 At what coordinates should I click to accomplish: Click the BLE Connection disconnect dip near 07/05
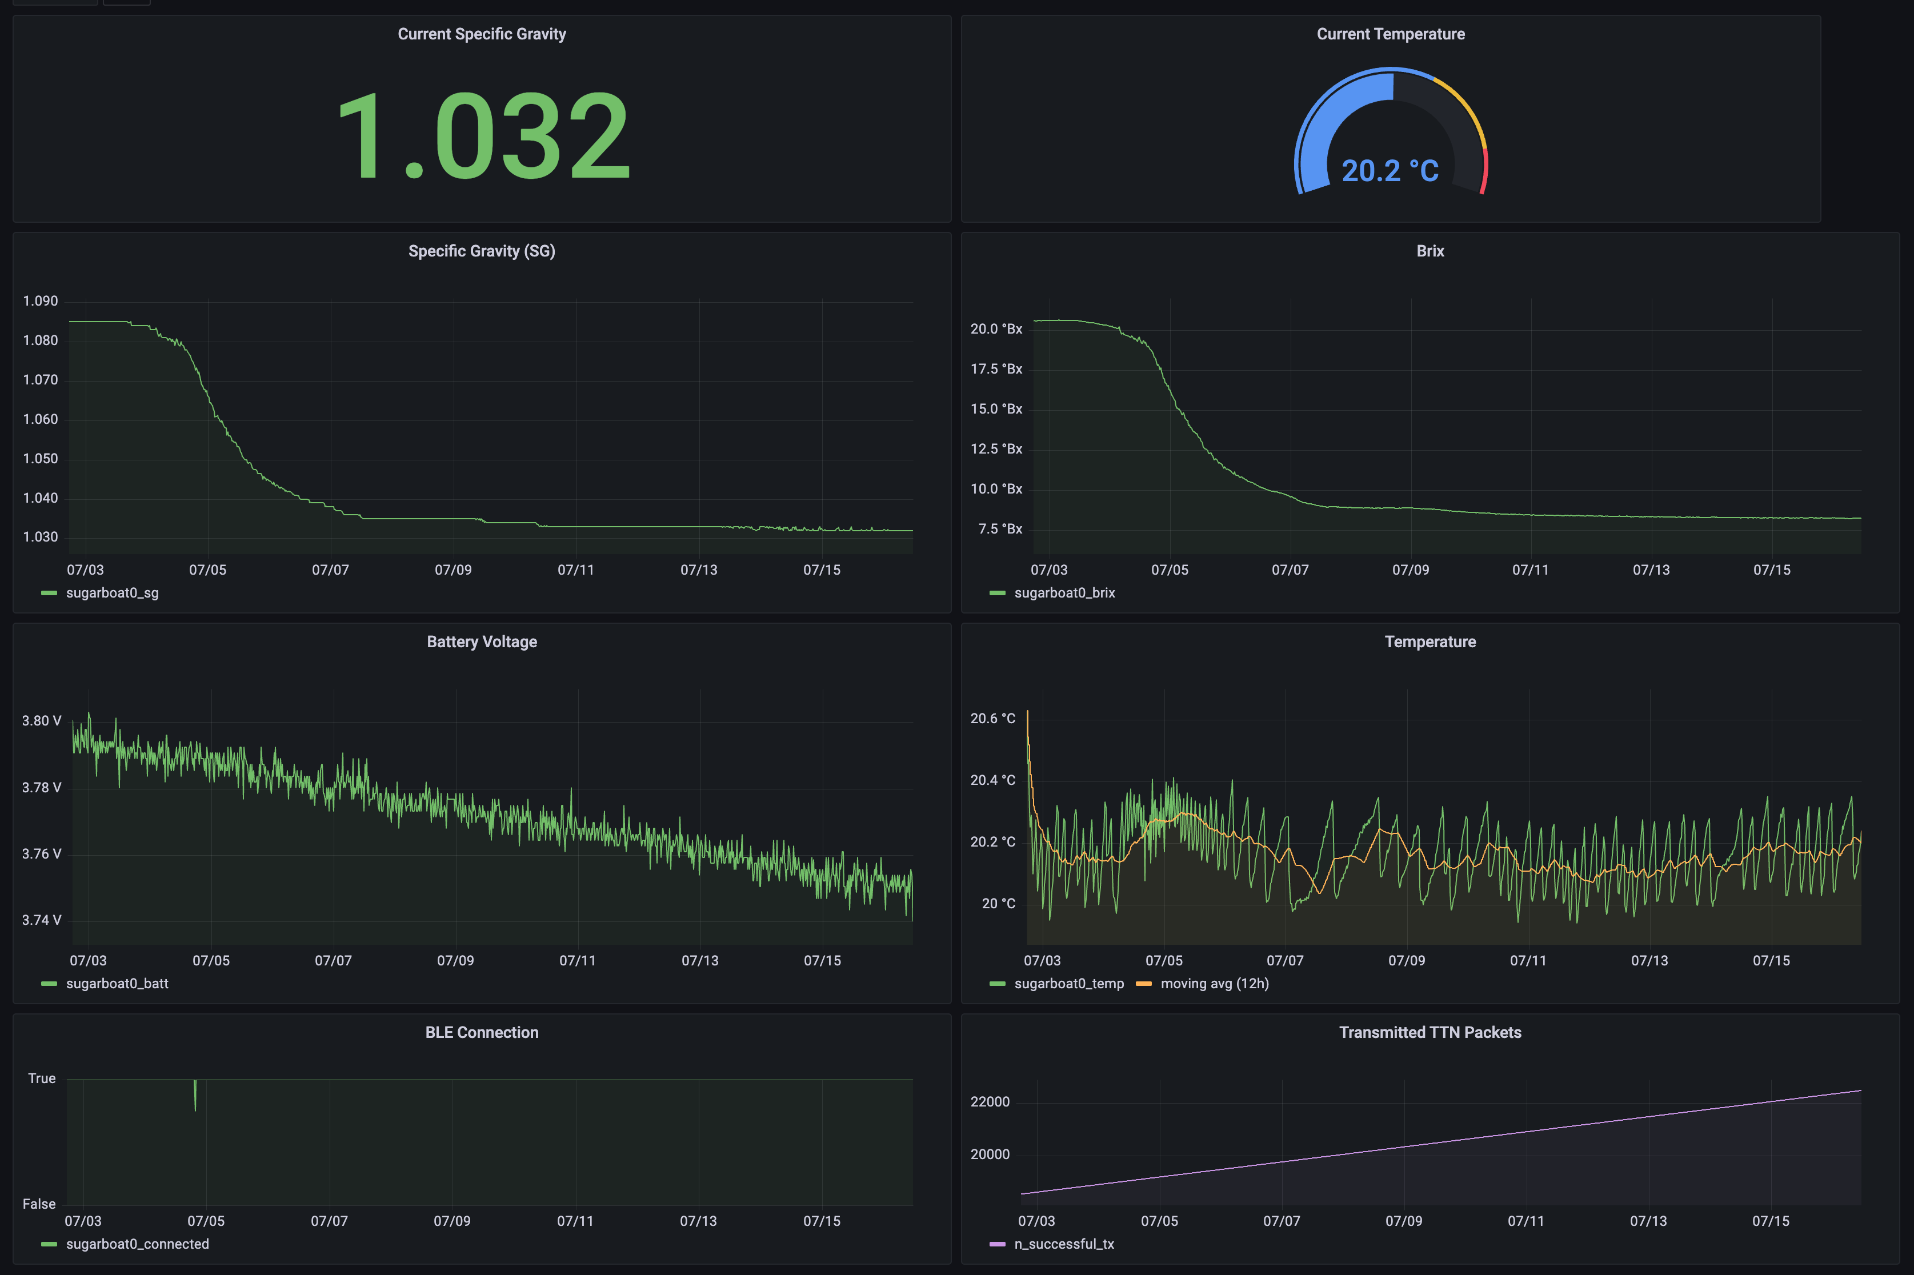195,1095
